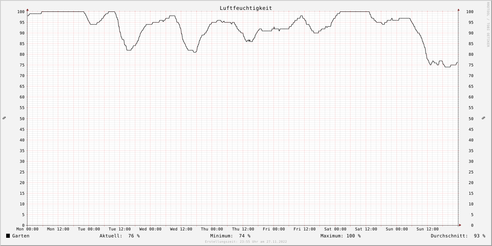Click the Sun 12:00 time axis label

pyautogui.click(x=428, y=229)
